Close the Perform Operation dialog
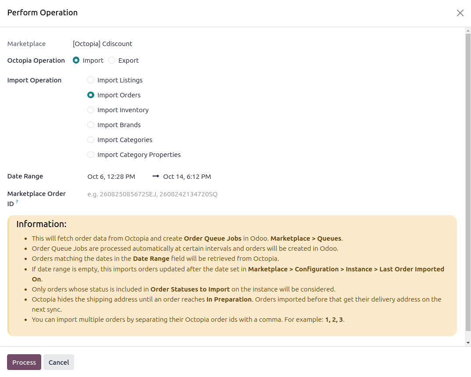Screen dimensions: 471x377 (x=460, y=13)
